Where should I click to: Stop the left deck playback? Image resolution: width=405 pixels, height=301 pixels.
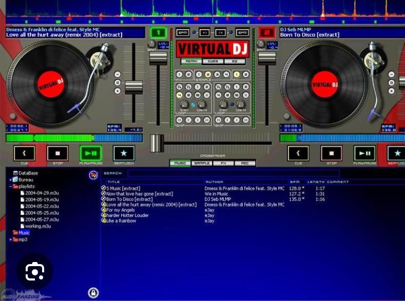57,153
